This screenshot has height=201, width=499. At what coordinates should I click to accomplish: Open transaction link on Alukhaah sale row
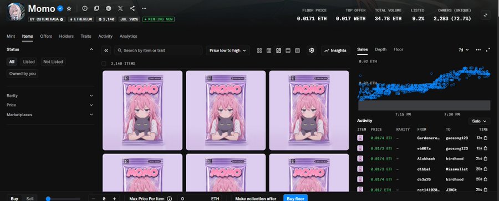click(x=486, y=158)
